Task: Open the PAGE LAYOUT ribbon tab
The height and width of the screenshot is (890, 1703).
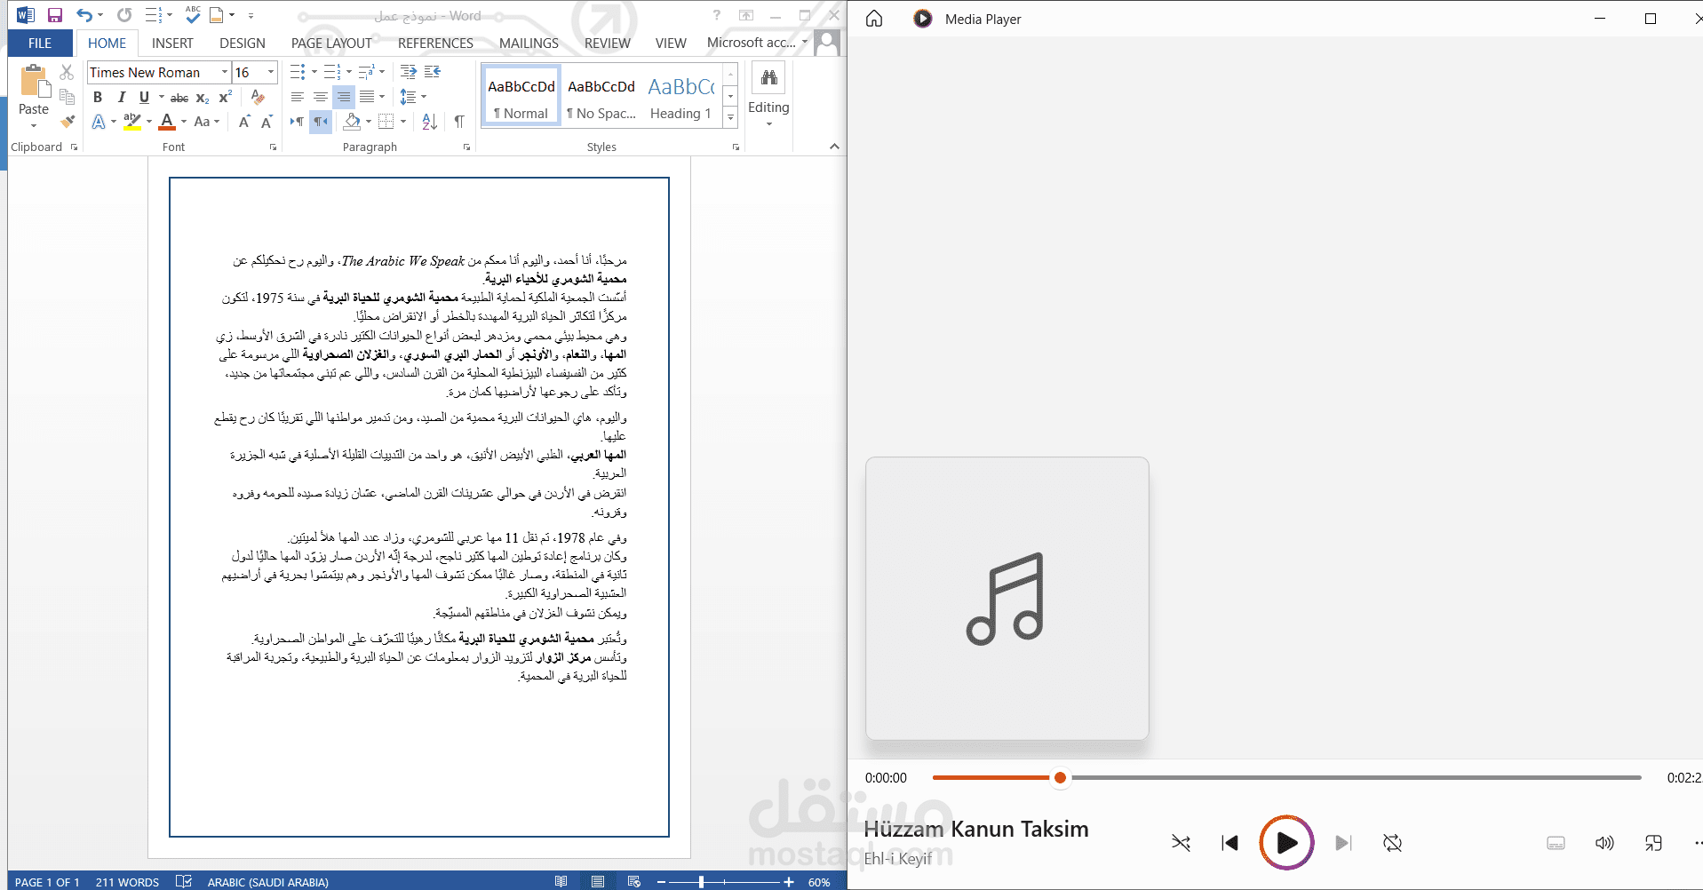Action: (331, 43)
